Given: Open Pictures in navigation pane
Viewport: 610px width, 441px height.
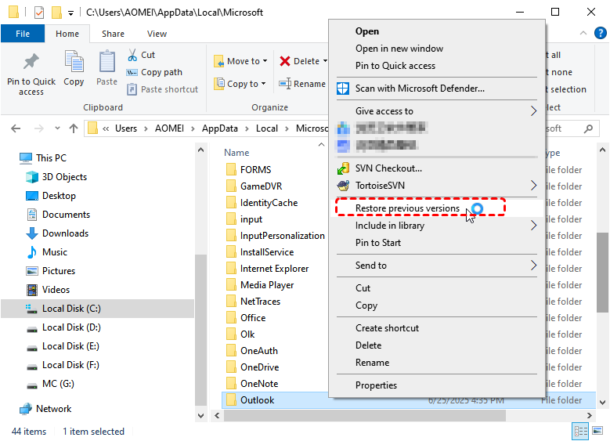Looking at the screenshot, I should pos(50,271).
